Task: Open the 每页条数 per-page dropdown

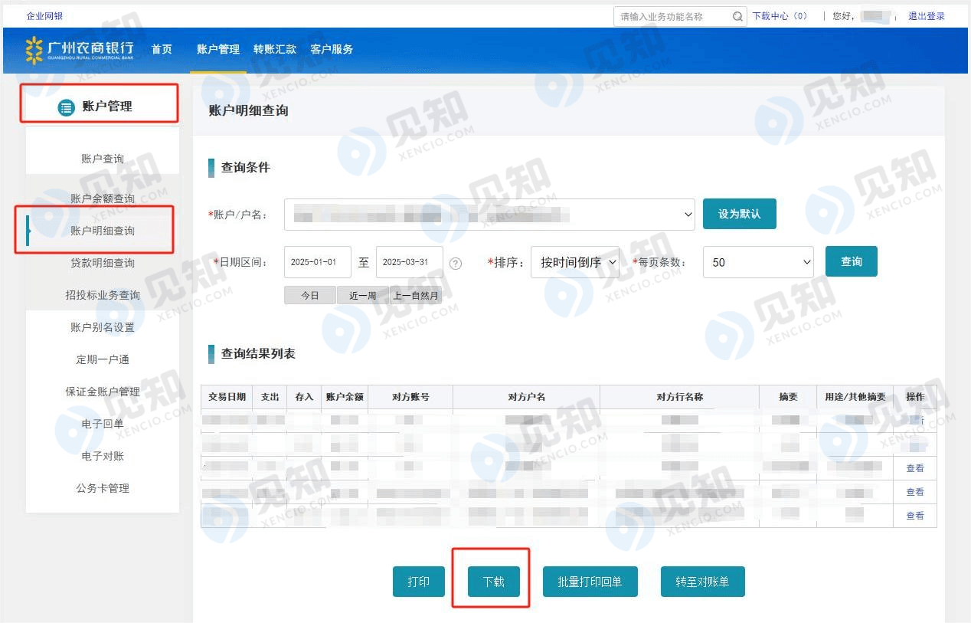Action: click(757, 262)
